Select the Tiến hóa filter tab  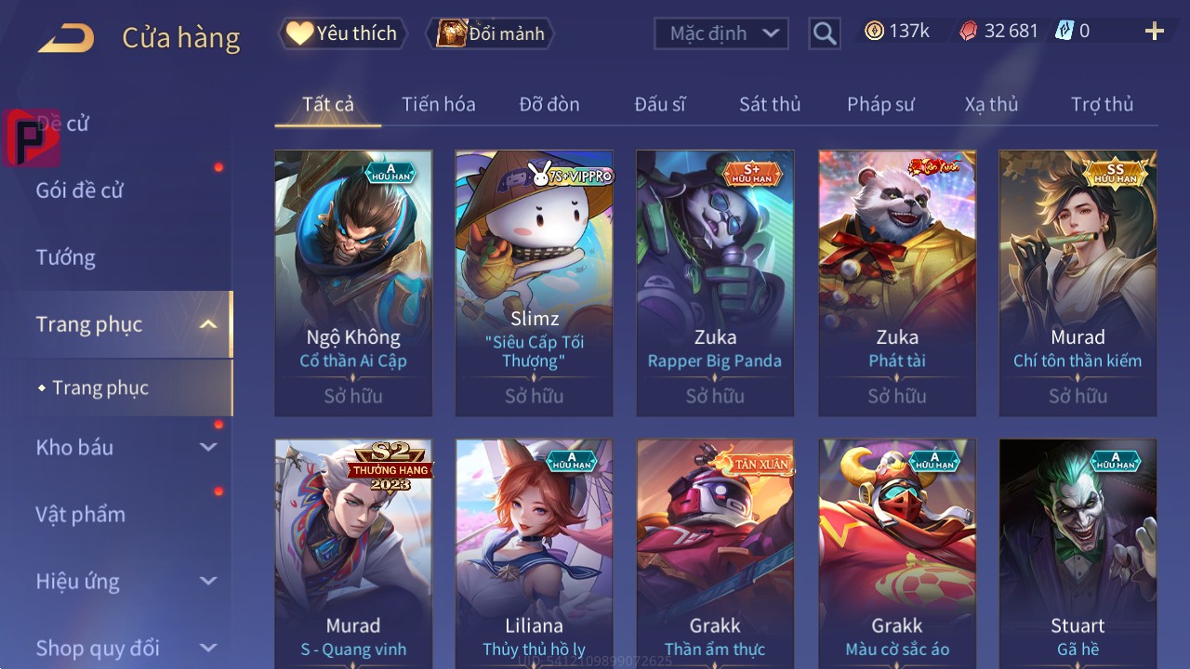(439, 104)
